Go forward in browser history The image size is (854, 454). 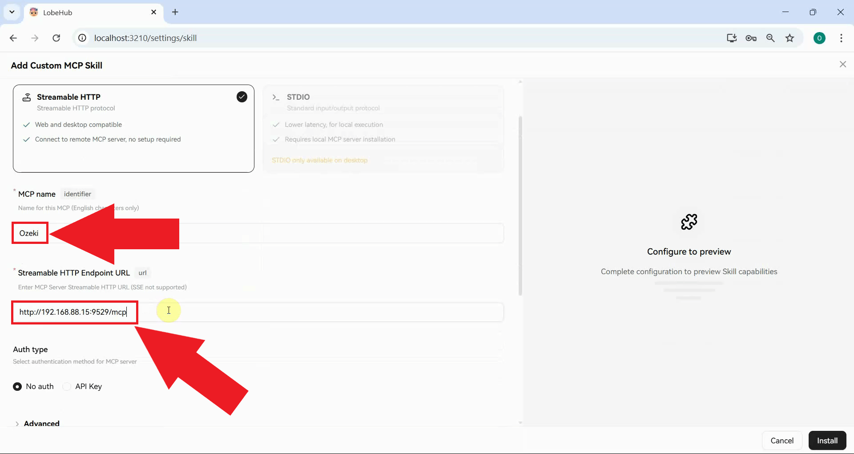pyautogui.click(x=35, y=38)
